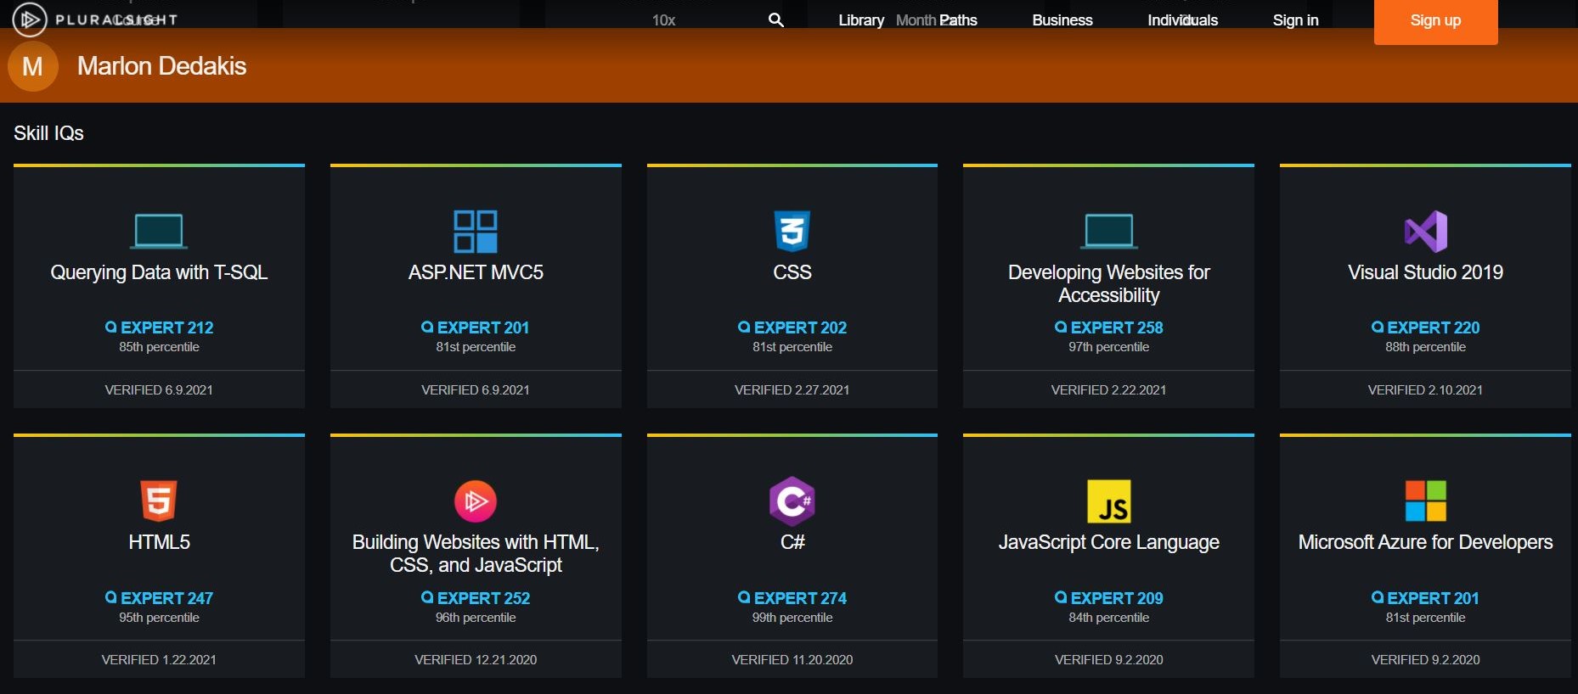Viewport: 1578px width, 694px height.
Task: Click the 88th percentile label
Action: [1426, 347]
